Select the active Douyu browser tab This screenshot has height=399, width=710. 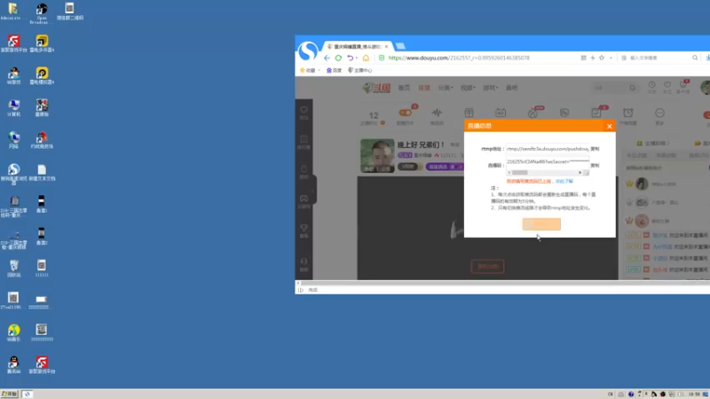358,47
